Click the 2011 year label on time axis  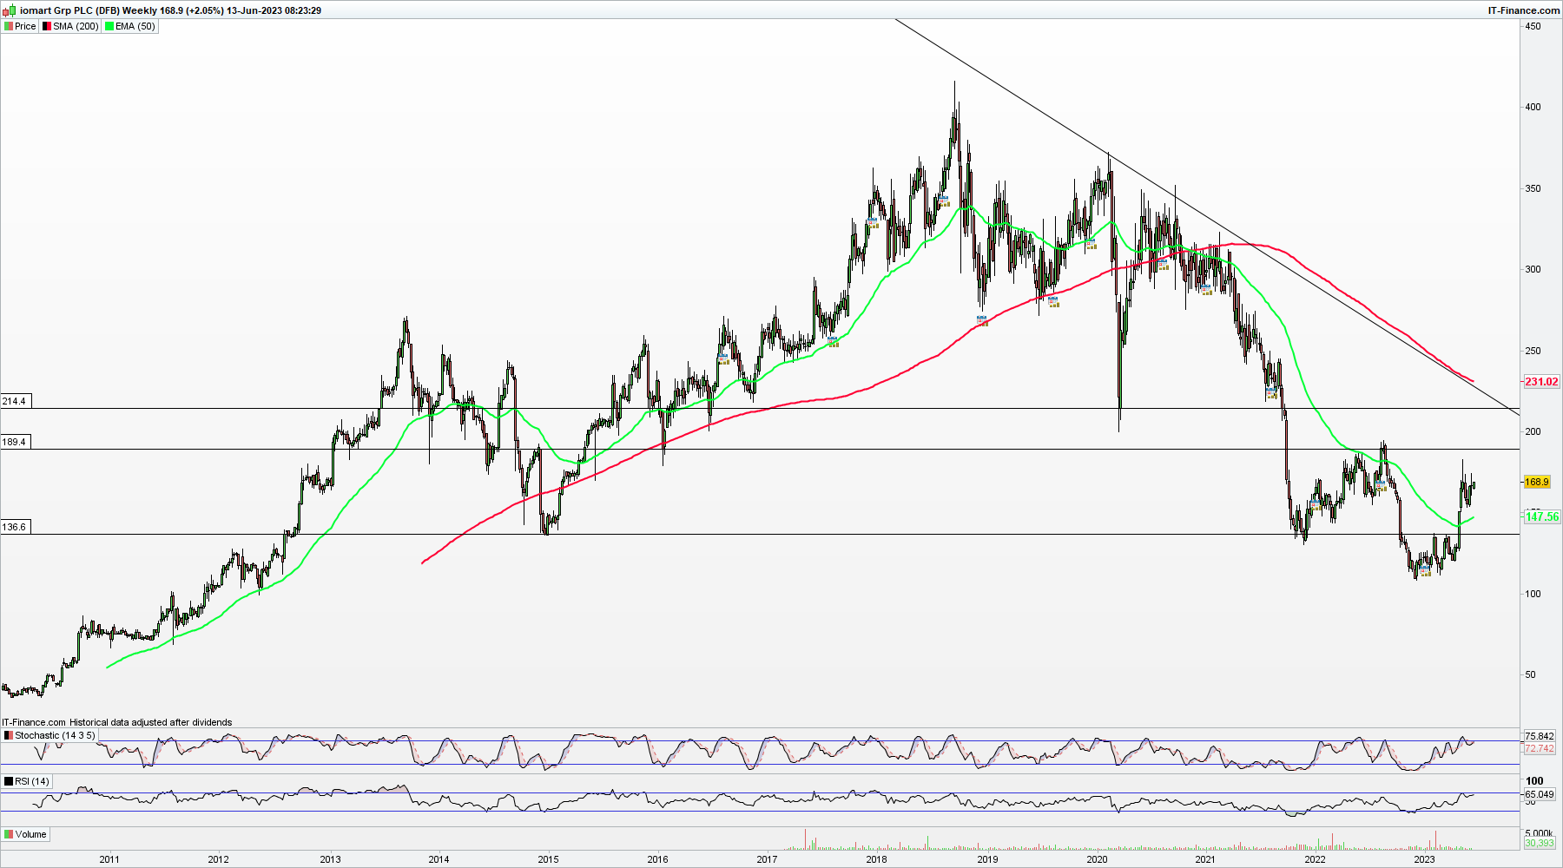tap(109, 859)
